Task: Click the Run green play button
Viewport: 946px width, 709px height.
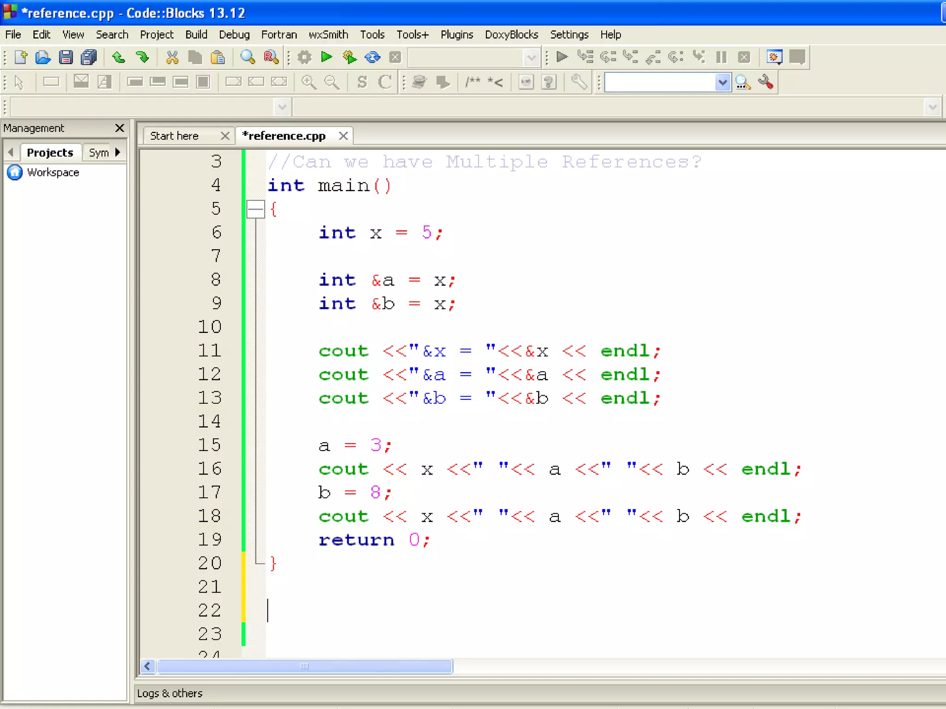Action: [x=327, y=57]
